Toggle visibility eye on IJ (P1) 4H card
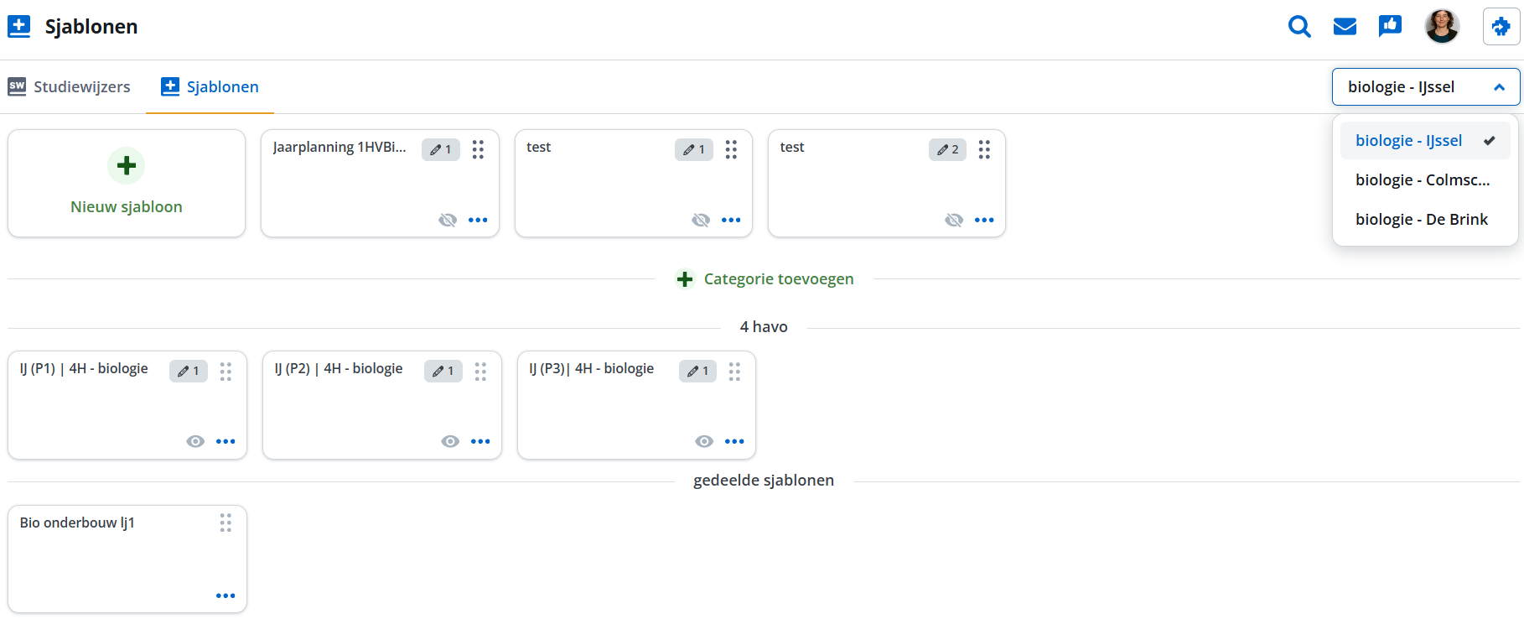The image size is (1524, 624). pyautogui.click(x=195, y=441)
